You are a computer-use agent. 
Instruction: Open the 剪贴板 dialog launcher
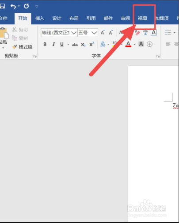pos(35,56)
